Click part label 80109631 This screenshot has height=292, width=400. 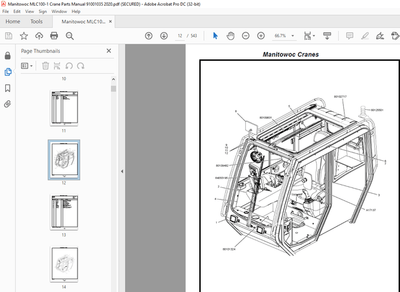pyautogui.click(x=266, y=118)
